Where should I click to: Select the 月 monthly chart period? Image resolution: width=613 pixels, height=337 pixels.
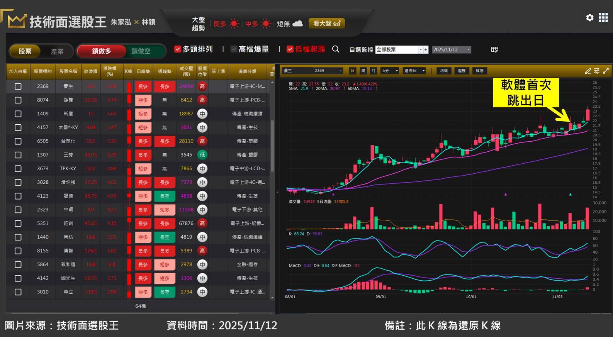(x=373, y=71)
